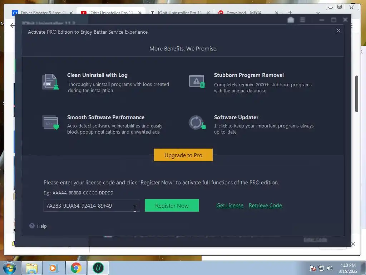
Task: Select the E.g.: AAAAA-BBBBB-CCCCC-DDDDD example text
Action: pyautogui.click(x=78, y=193)
